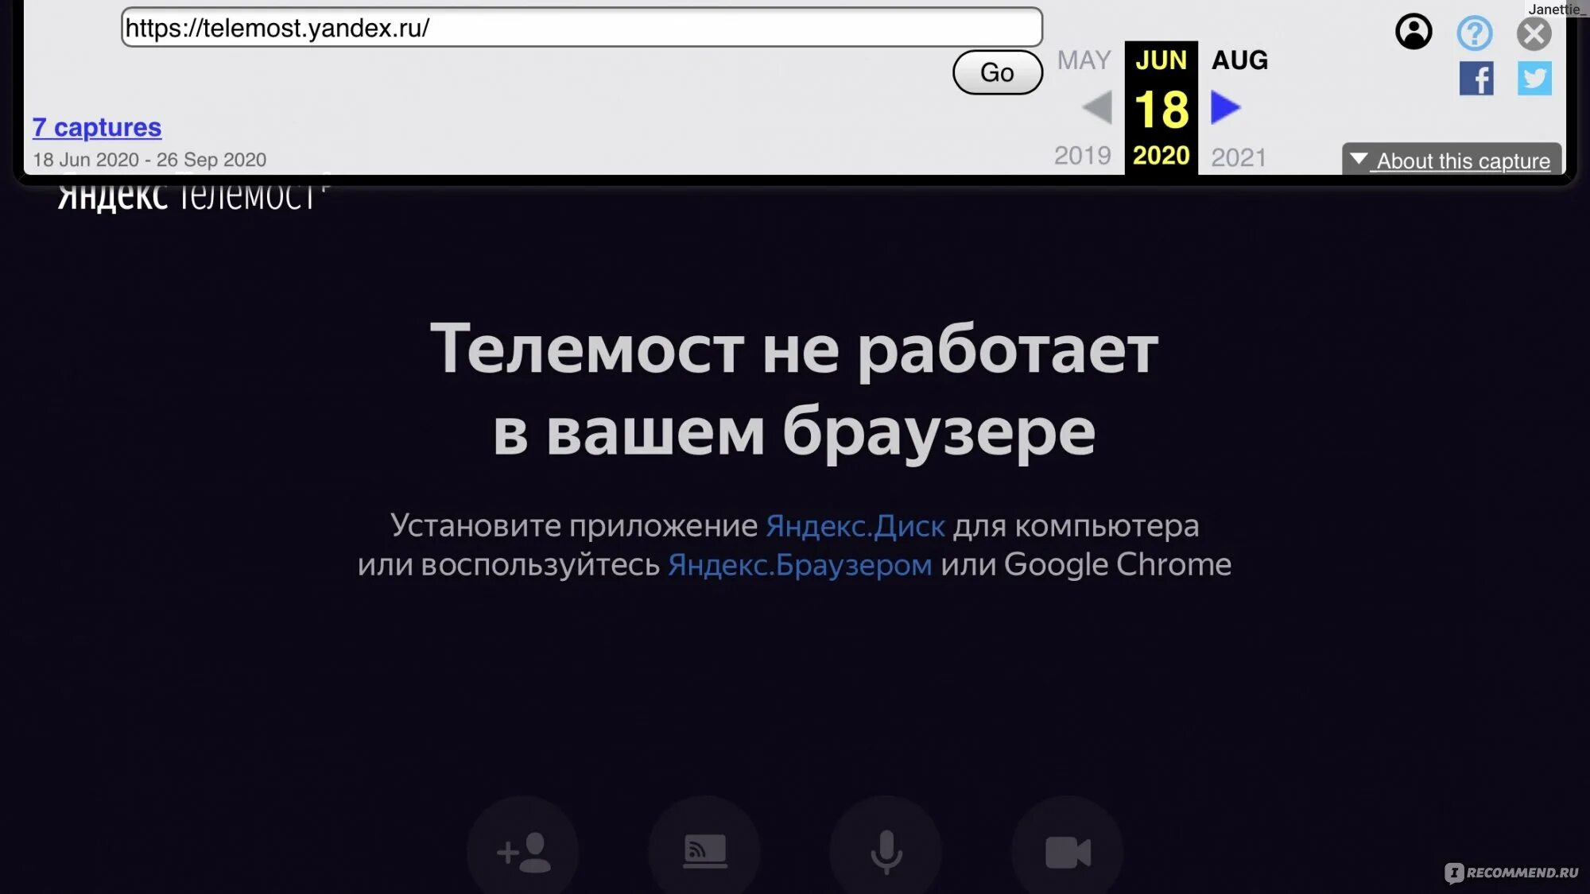Screen dimensions: 1590x894
Task: Share via Facebook icon
Action: [x=1476, y=78]
